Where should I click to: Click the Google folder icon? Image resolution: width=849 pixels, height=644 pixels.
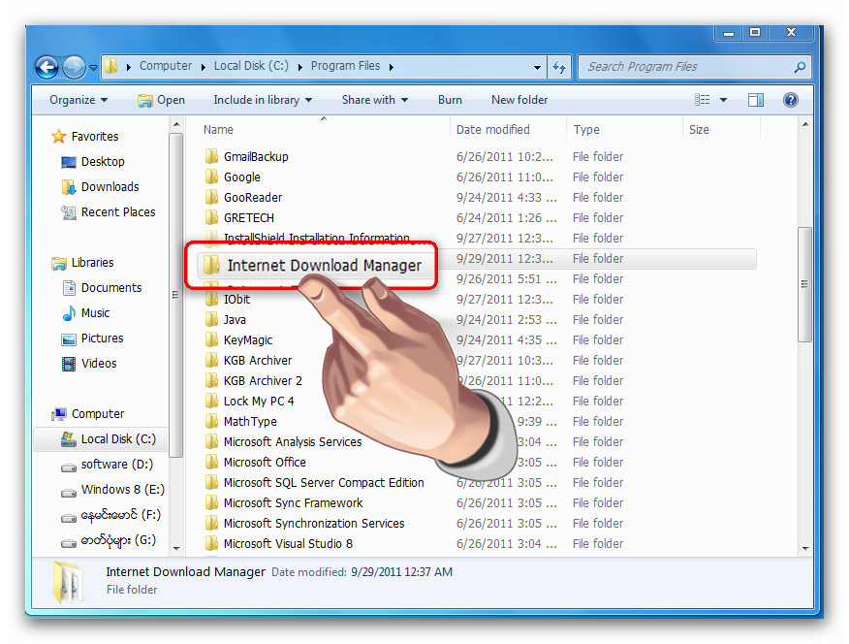click(211, 177)
